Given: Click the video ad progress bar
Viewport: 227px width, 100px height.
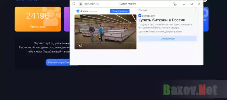Looking at the screenshot, I should click(x=105, y=42).
